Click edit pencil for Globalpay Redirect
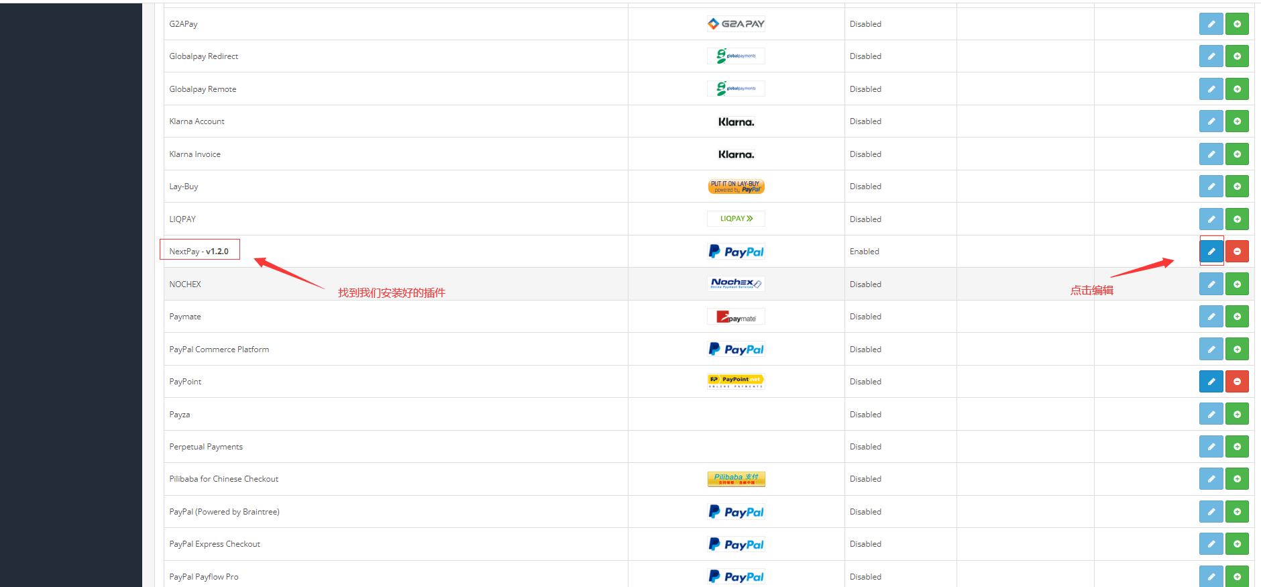 pos(1211,56)
